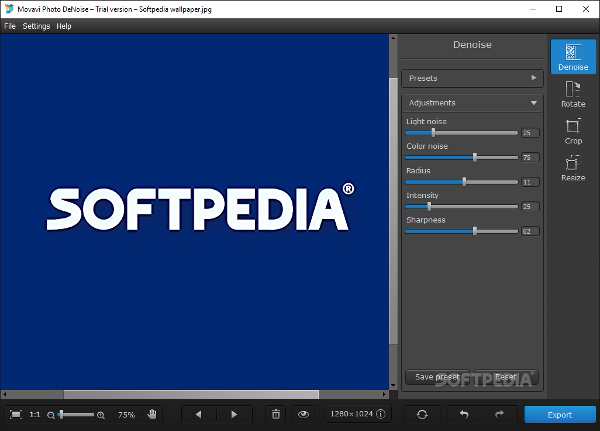
Task: Expand the Presets section
Action: (x=472, y=78)
